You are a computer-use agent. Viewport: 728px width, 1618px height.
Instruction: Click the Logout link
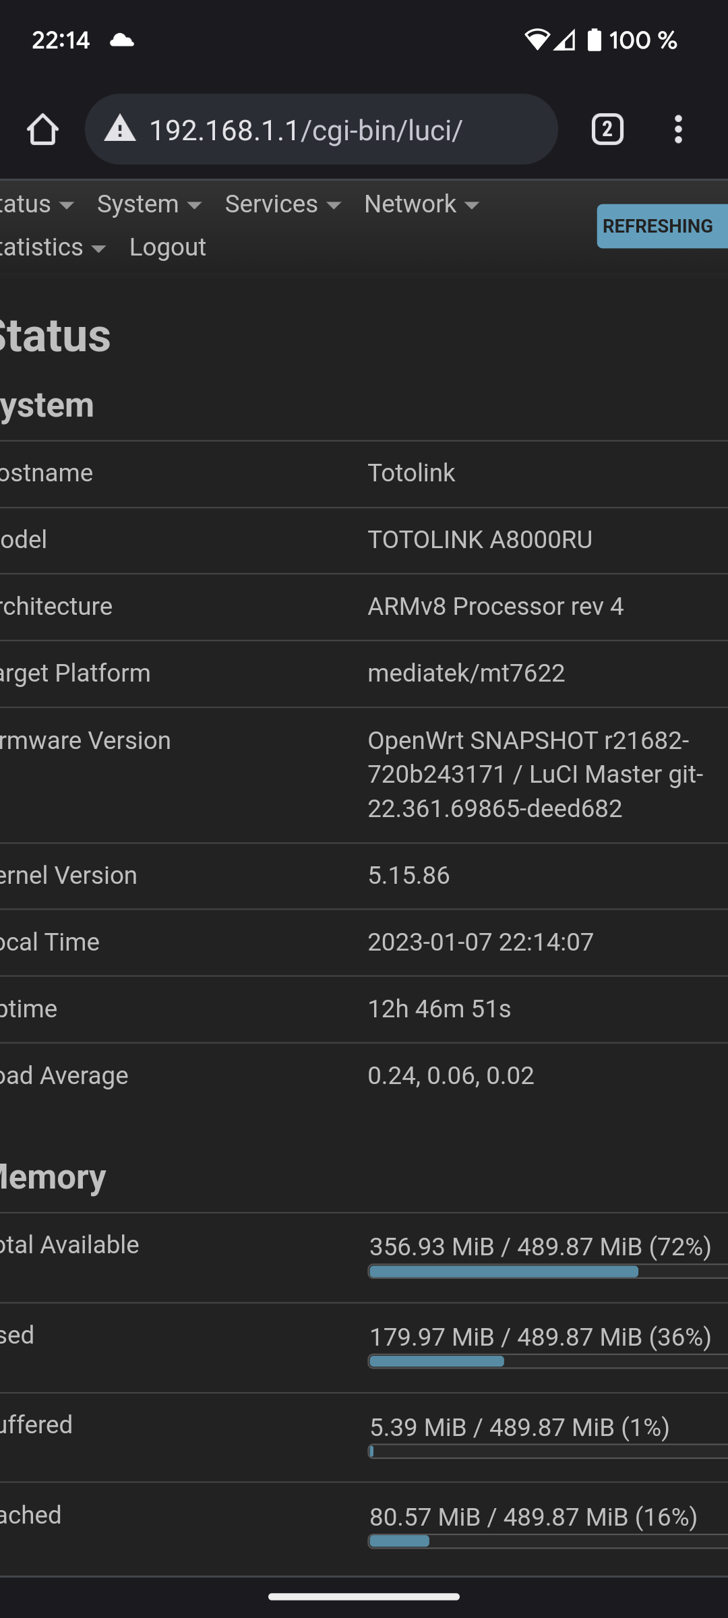(x=168, y=247)
